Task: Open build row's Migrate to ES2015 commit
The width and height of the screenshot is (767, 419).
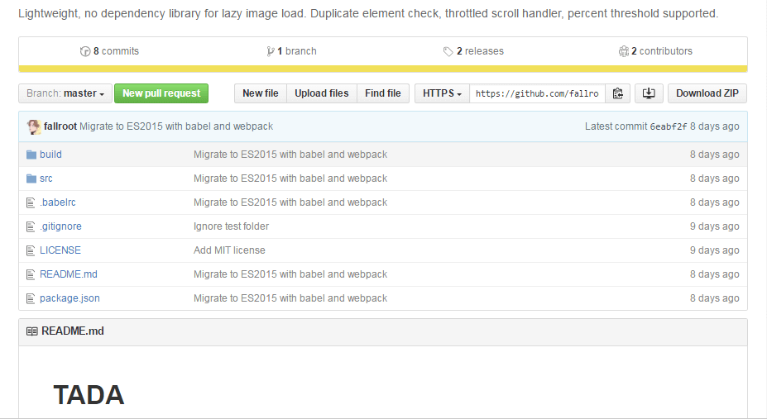Action: point(290,155)
